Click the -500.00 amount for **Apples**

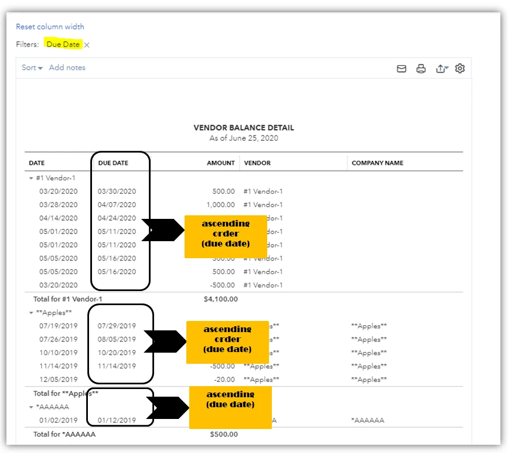[x=222, y=366]
